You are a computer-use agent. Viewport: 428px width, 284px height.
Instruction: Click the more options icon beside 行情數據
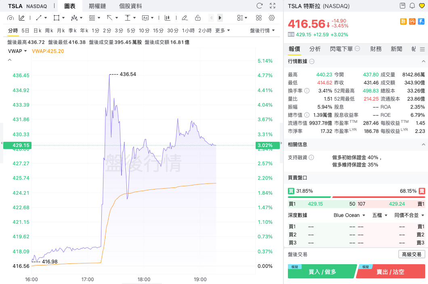(x=312, y=61)
